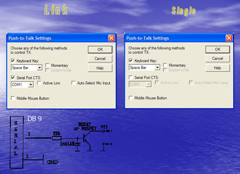240x174 pixels.
Task: Tick Momentary checkbox in the right dialog
Action: tap(165, 65)
